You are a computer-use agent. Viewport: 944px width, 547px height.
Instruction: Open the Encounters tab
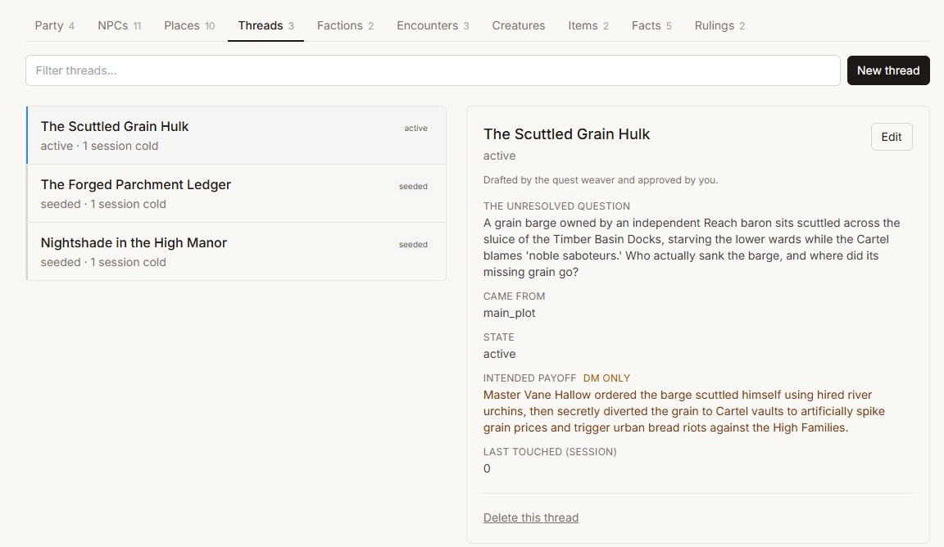point(433,26)
